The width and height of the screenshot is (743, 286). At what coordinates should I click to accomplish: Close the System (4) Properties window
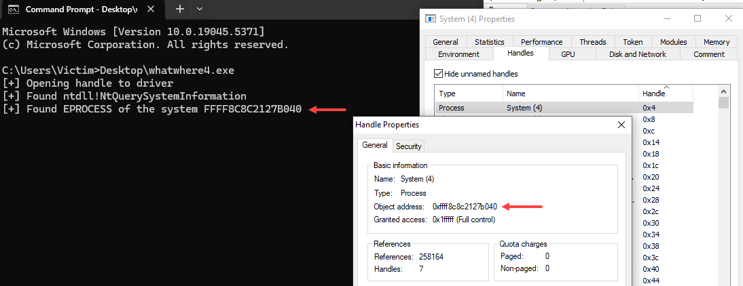tap(728, 18)
